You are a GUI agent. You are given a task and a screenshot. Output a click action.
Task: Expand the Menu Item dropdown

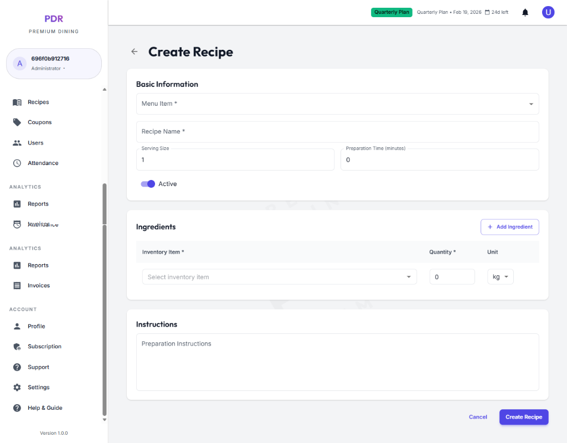[x=337, y=104]
